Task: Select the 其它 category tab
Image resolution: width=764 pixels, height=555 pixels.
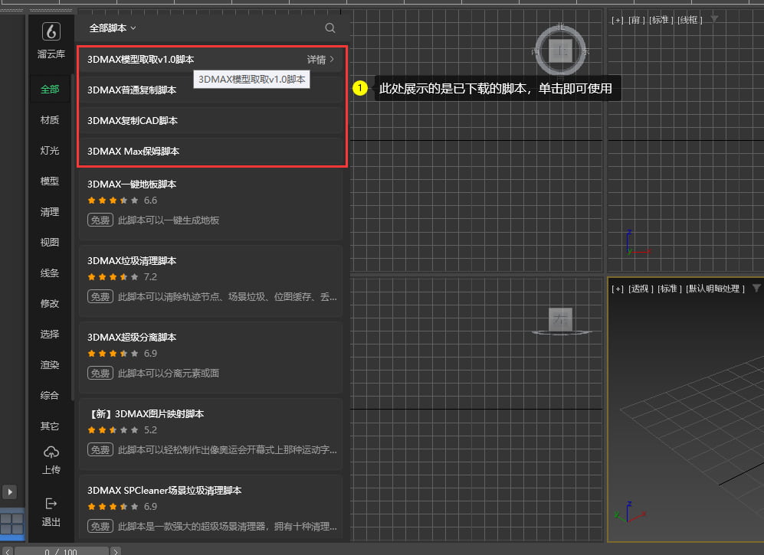Action: tap(50, 426)
